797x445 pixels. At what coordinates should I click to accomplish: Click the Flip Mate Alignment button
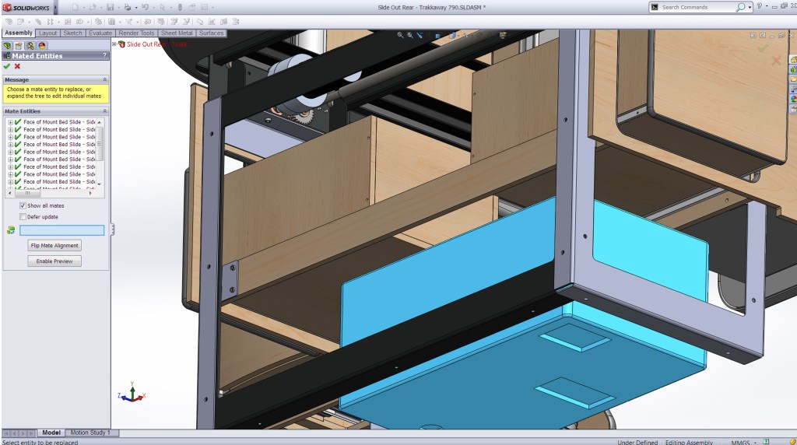coord(54,245)
